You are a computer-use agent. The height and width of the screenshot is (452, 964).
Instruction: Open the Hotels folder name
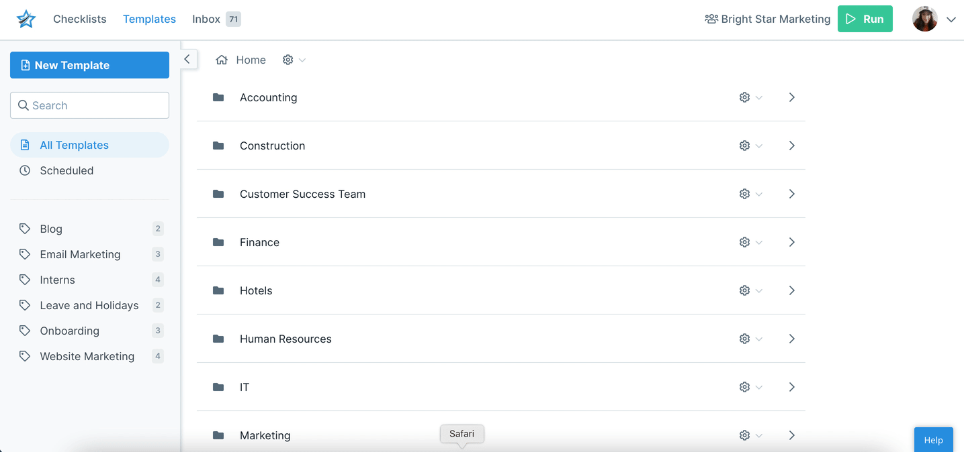coord(256,290)
